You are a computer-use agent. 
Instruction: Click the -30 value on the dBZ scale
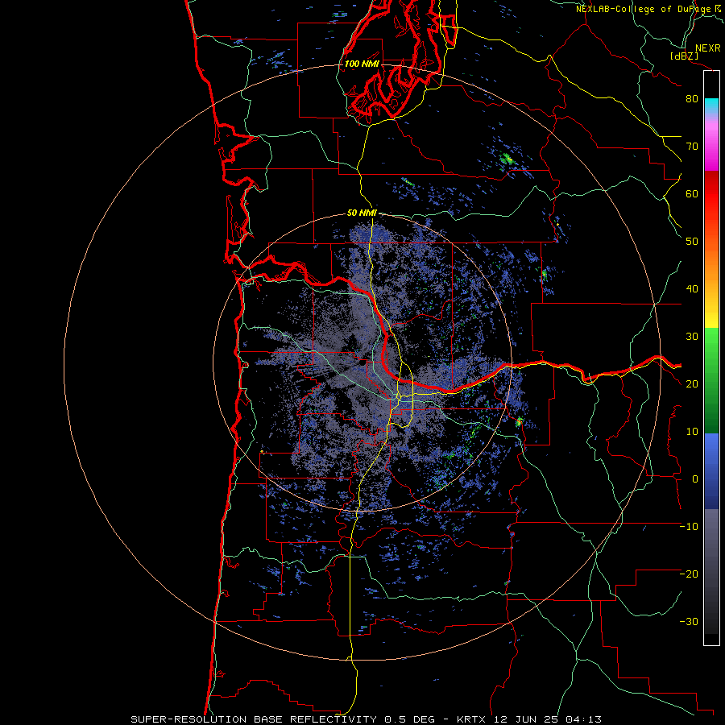[689, 623]
